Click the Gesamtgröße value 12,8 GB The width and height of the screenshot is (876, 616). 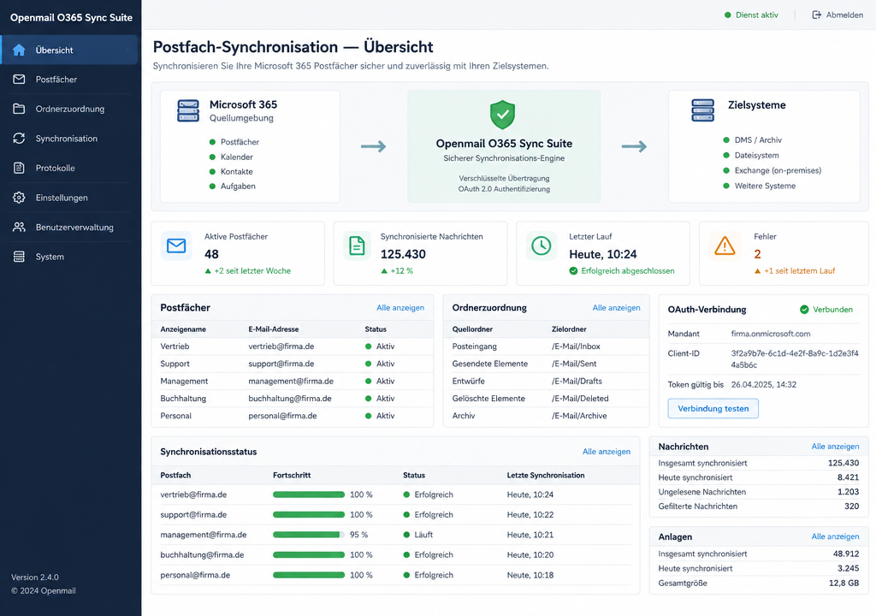[843, 583]
